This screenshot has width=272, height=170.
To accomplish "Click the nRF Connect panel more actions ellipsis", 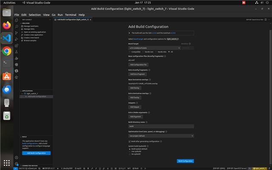I will (x=50, y=20).
